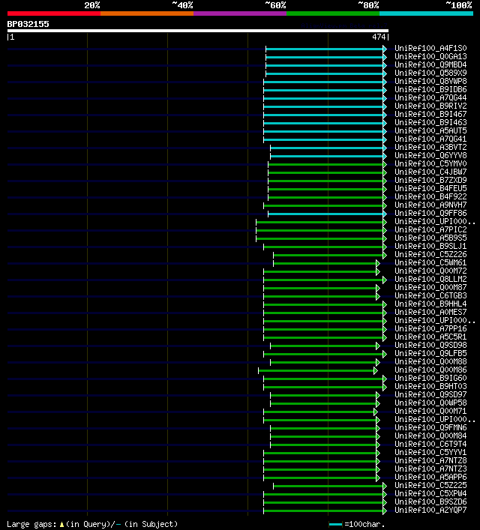Select the UniRef100_A5AUT5 label

tap(430, 130)
